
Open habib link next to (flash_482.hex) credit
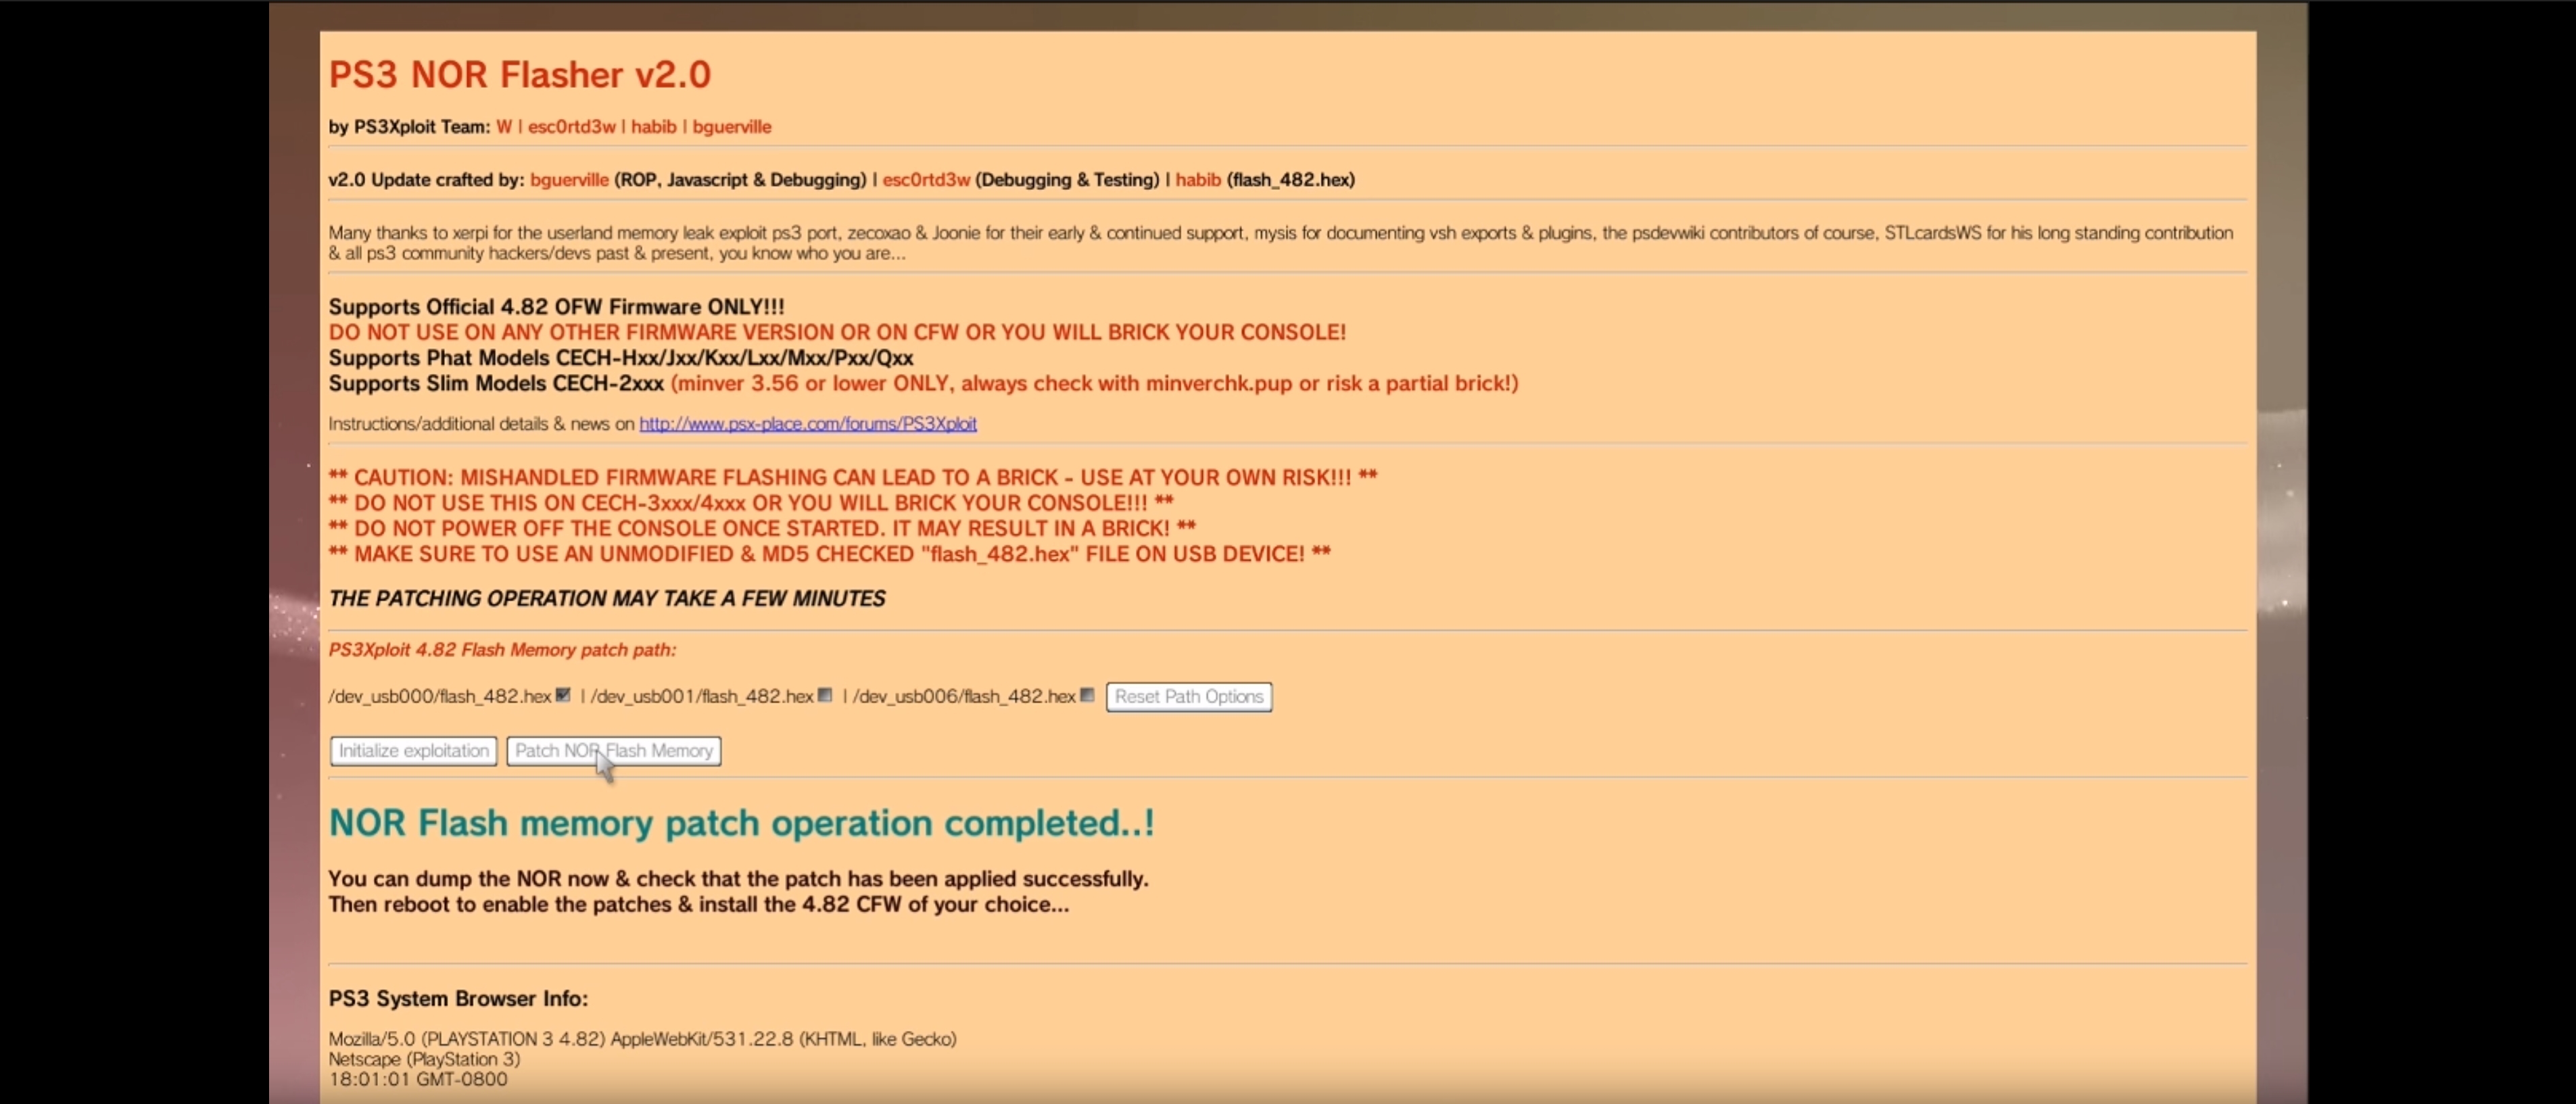(x=1197, y=179)
